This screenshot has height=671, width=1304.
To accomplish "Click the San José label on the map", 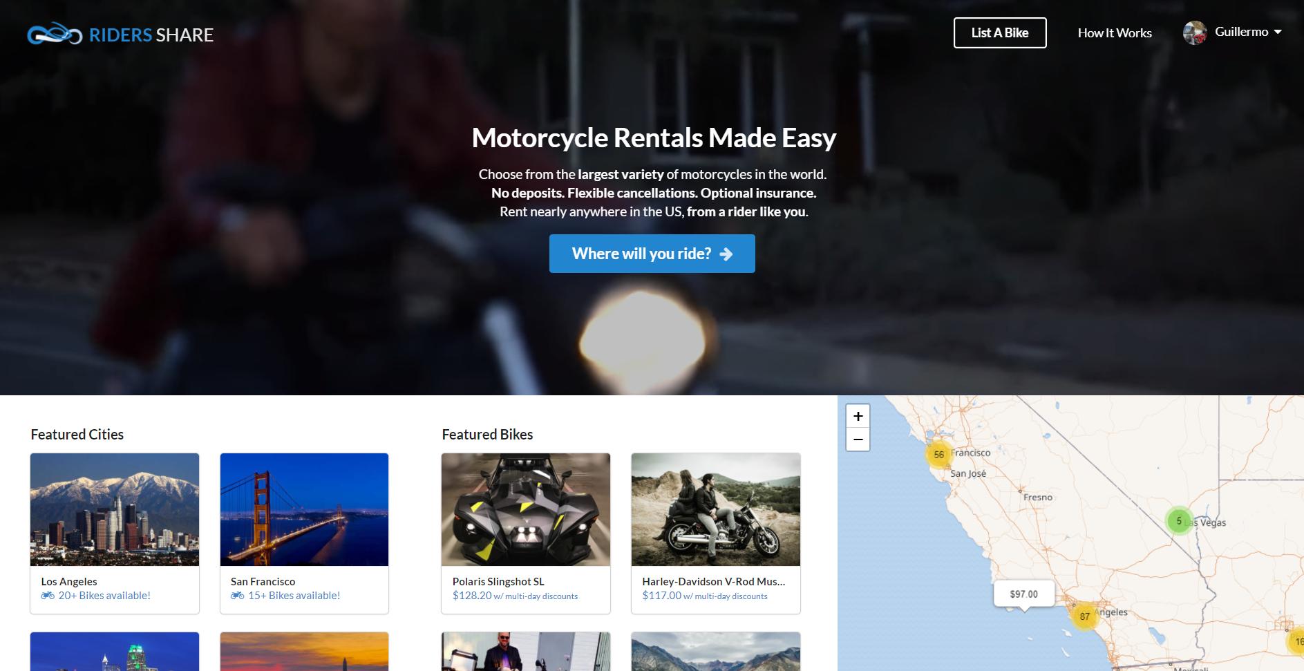I will [x=968, y=473].
